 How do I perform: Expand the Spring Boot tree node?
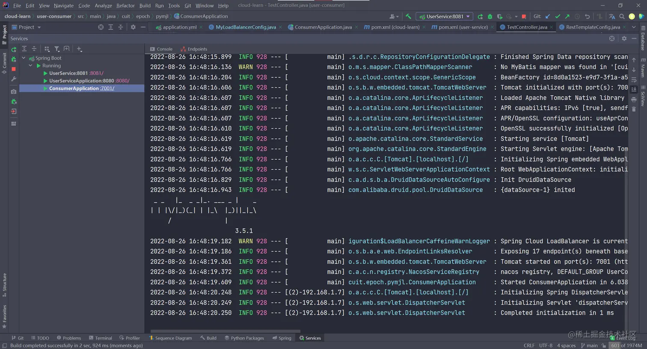coord(24,58)
